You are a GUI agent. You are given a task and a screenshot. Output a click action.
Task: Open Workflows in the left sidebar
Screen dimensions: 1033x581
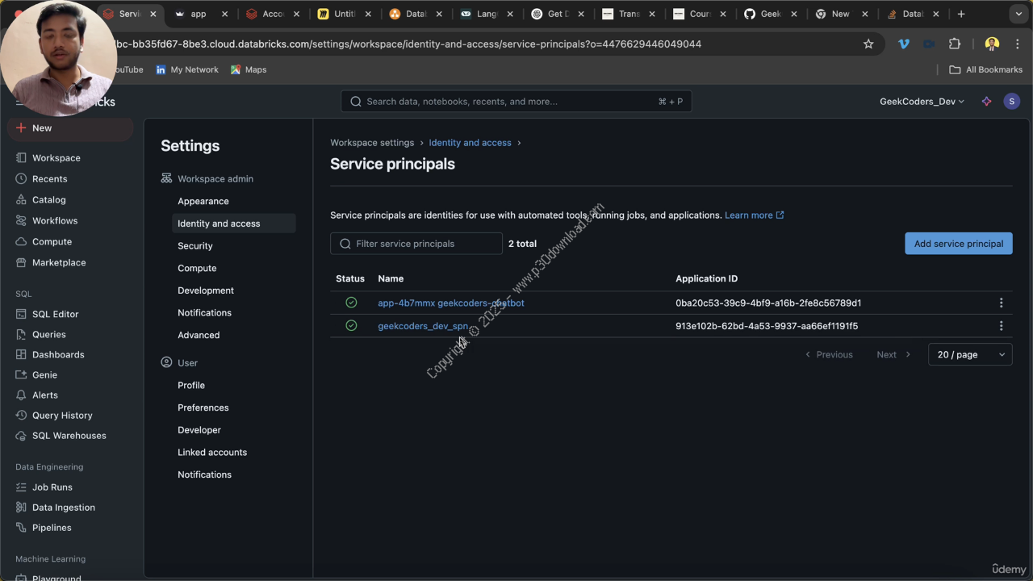pos(54,221)
